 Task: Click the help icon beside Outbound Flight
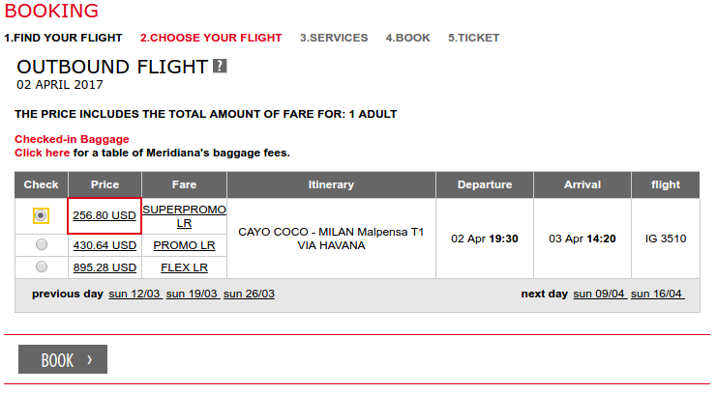tap(220, 66)
